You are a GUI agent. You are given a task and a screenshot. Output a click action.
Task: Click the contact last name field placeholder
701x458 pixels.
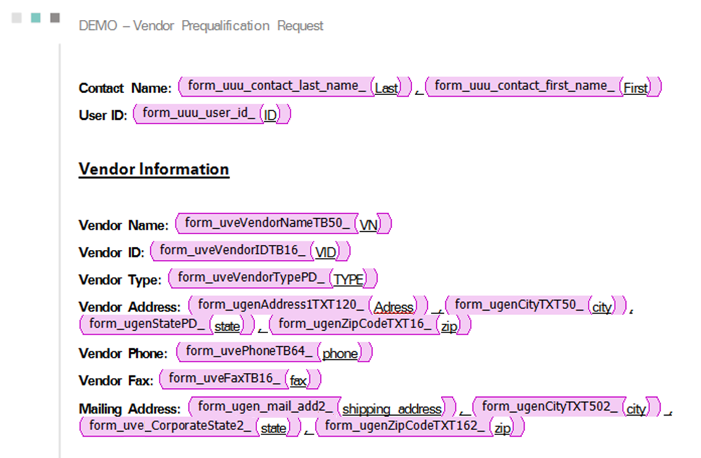click(386, 88)
